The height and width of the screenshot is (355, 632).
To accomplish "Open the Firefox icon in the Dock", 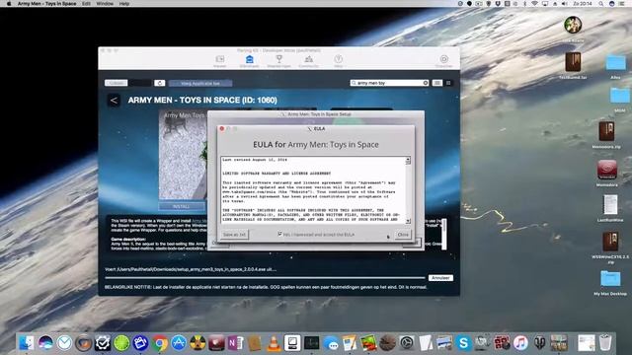I will (83, 343).
